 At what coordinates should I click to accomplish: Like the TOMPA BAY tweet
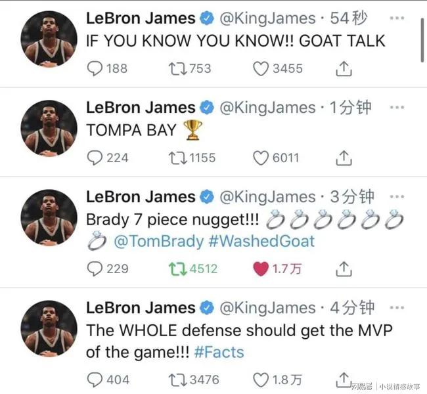261,158
